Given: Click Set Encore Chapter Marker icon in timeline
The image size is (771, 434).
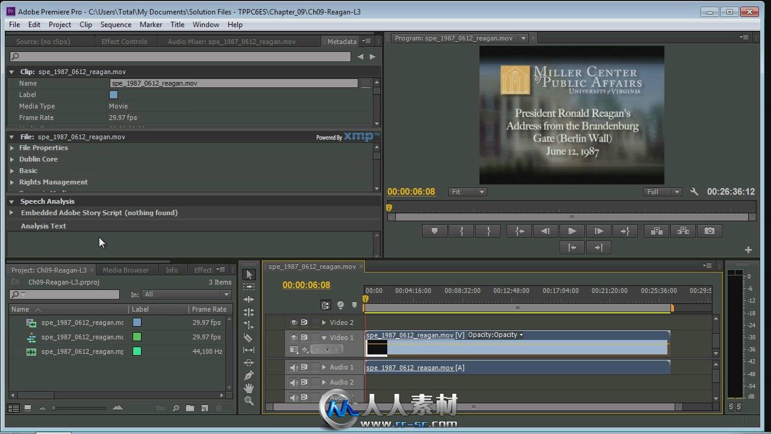Looking at the screenshot, I should 340,306.
